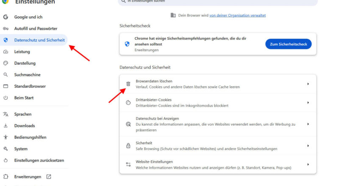This screenshot has height=186, width=339.
Task: Click the Zum Sicherheitscheck button
Action: (x=289, y=44)
